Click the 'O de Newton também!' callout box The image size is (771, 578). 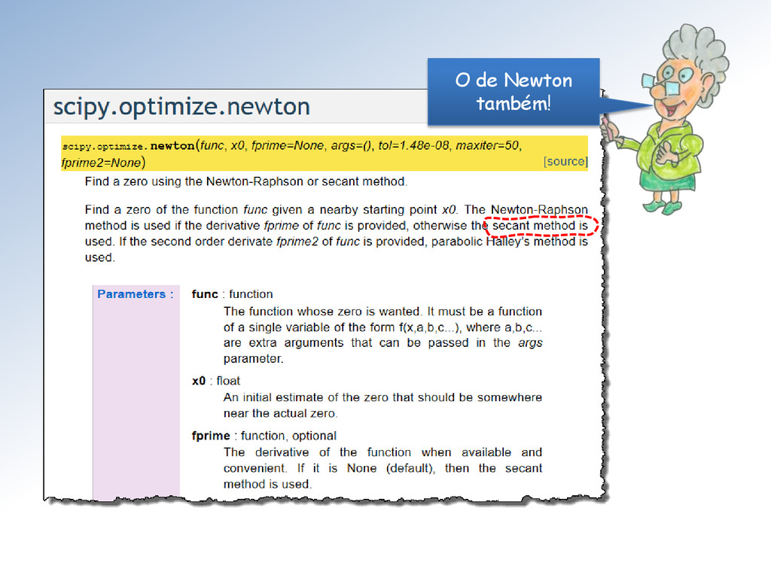pyautogui.click(x=513, y=92)
